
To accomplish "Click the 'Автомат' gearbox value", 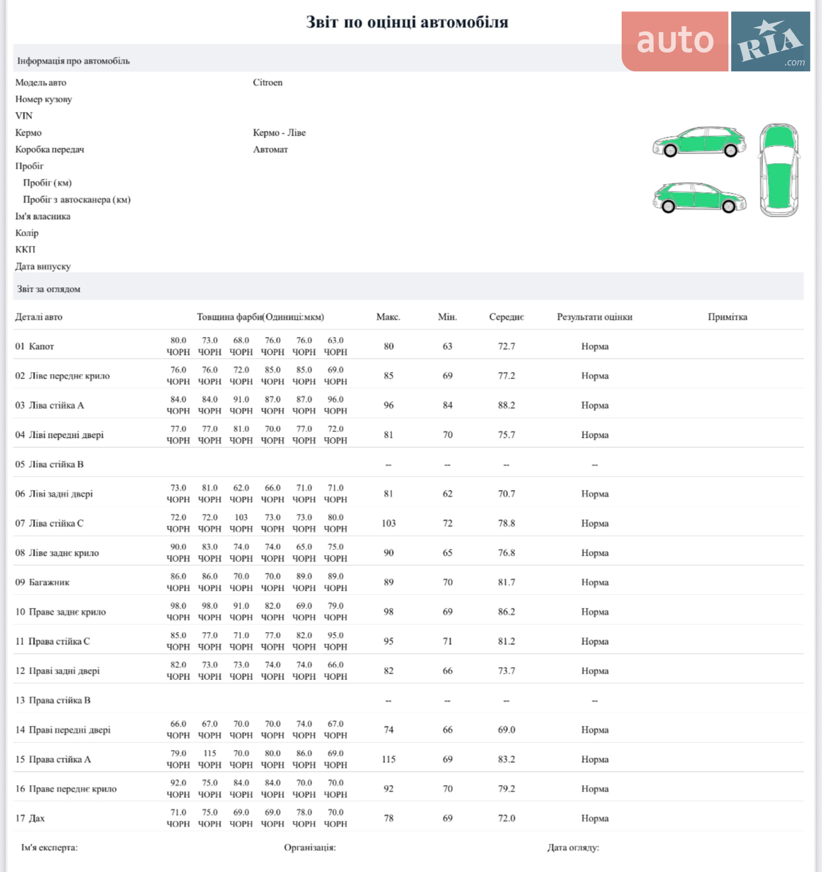I will click(x=271, y=150).
